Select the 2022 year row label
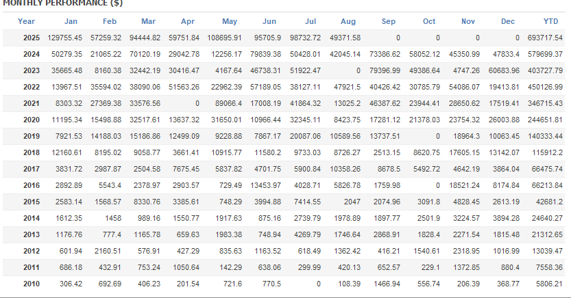The width and height of the screenshot is (571, 298). 32,87
